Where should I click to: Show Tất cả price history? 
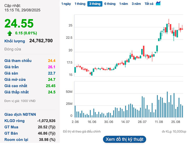pyautogui.click(x=149, y=4)
